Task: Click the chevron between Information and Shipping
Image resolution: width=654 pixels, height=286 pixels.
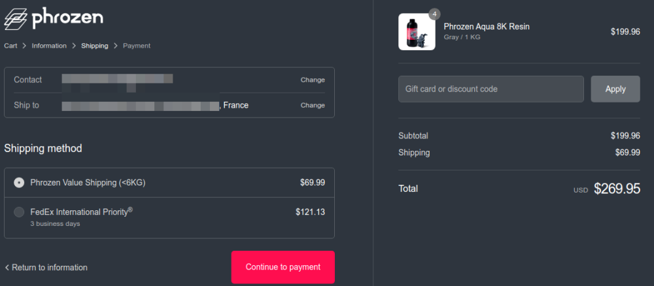Action: coord(74,46)
